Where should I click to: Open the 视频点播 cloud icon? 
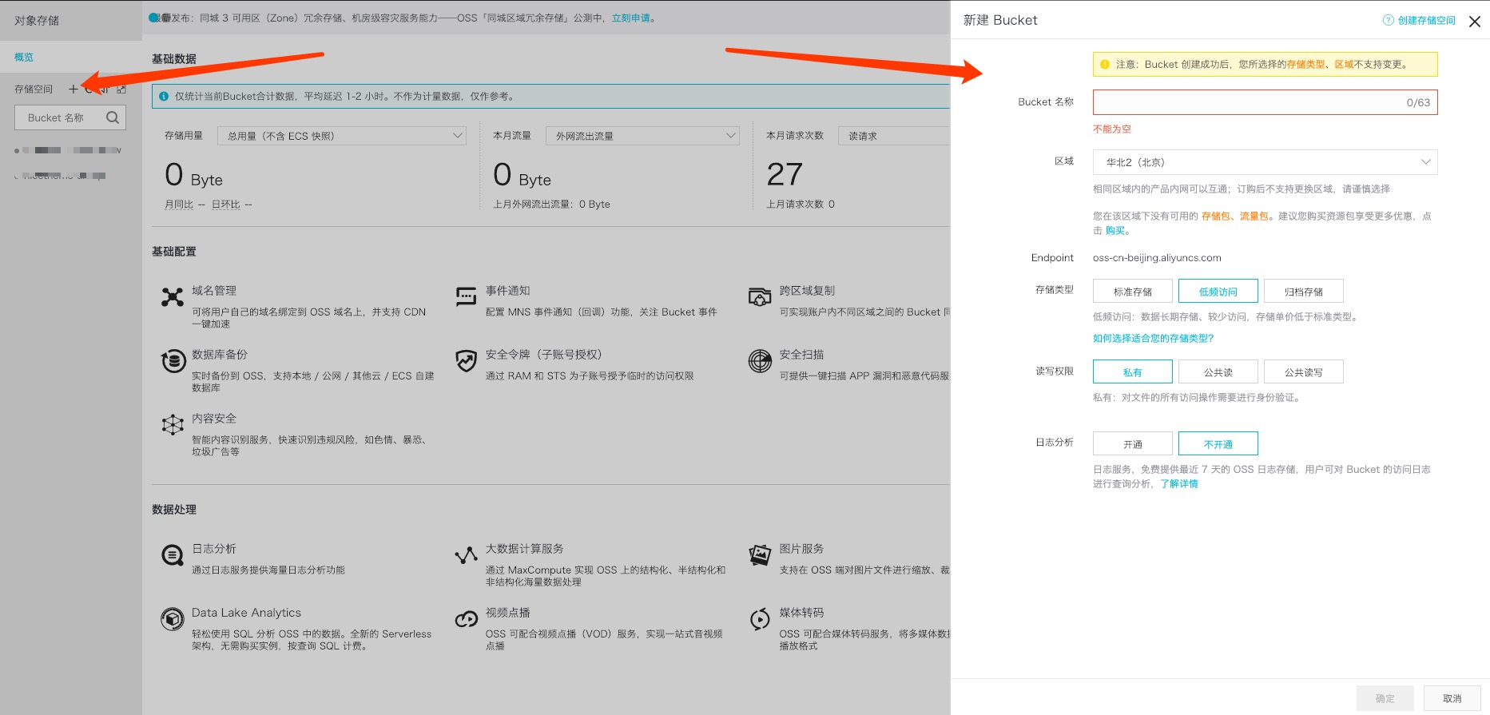pyautogui.click(x=466, y=619)
